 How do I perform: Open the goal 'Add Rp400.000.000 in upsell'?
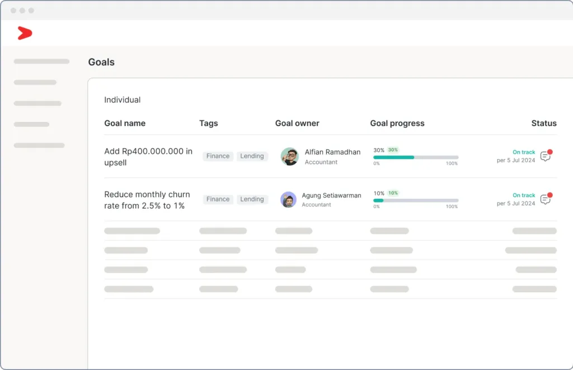coord(148,157)
